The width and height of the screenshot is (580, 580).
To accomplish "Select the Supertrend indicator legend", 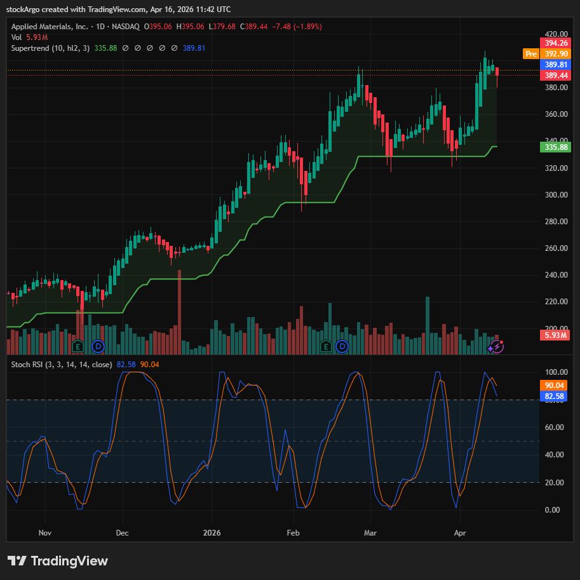I will [x=49, y=48].
